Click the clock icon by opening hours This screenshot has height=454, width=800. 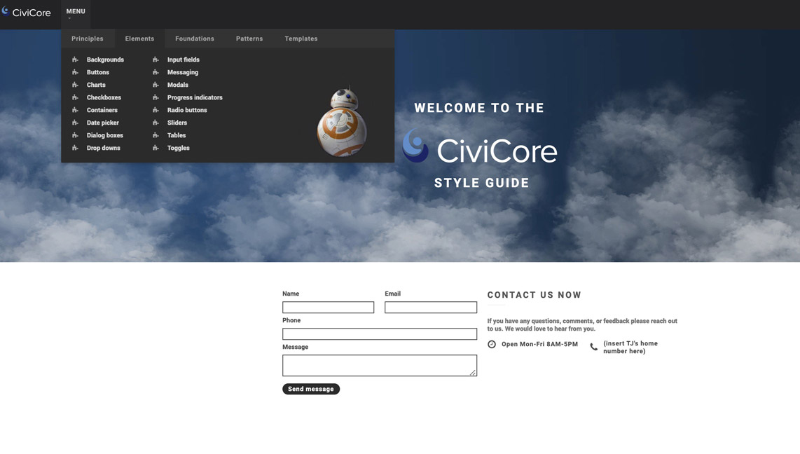pyautogui.click(x=492, y=344)
